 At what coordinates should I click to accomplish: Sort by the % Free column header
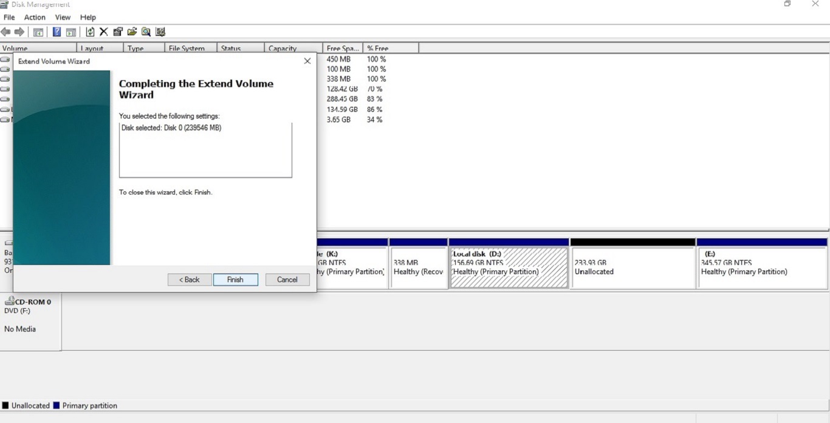click(x=391, y=48)
